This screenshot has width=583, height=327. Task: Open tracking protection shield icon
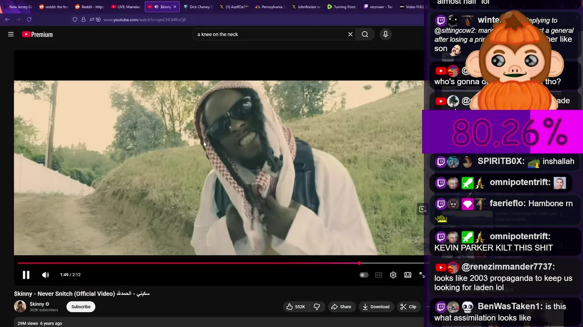(x=75, y=20)
